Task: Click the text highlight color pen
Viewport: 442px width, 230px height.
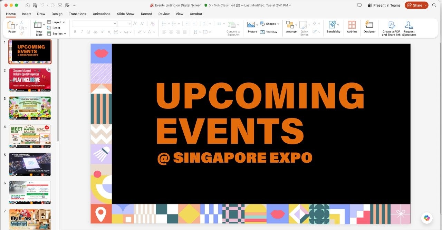Action: tap(140, 32)
